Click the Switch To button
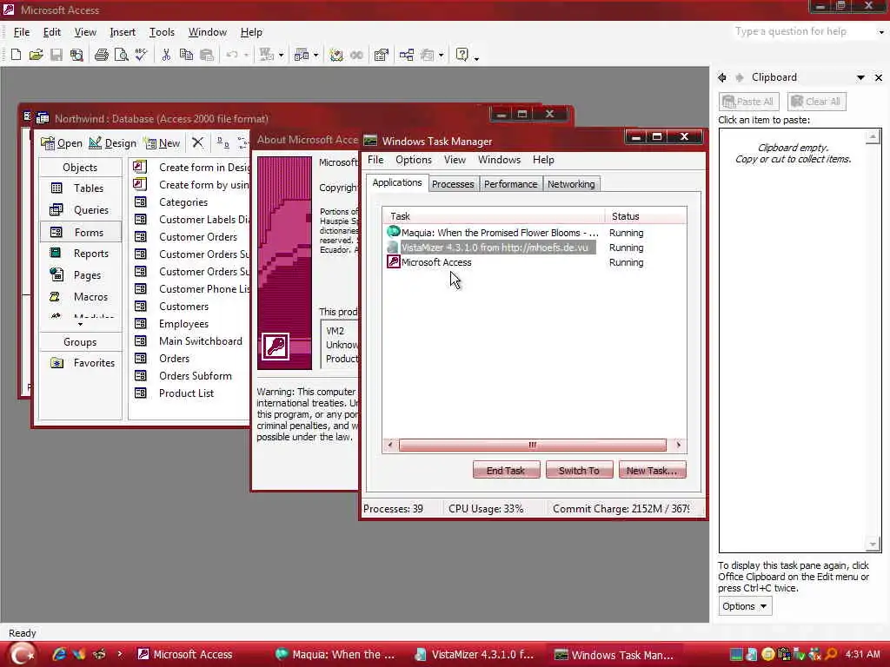 pos(579,470)
